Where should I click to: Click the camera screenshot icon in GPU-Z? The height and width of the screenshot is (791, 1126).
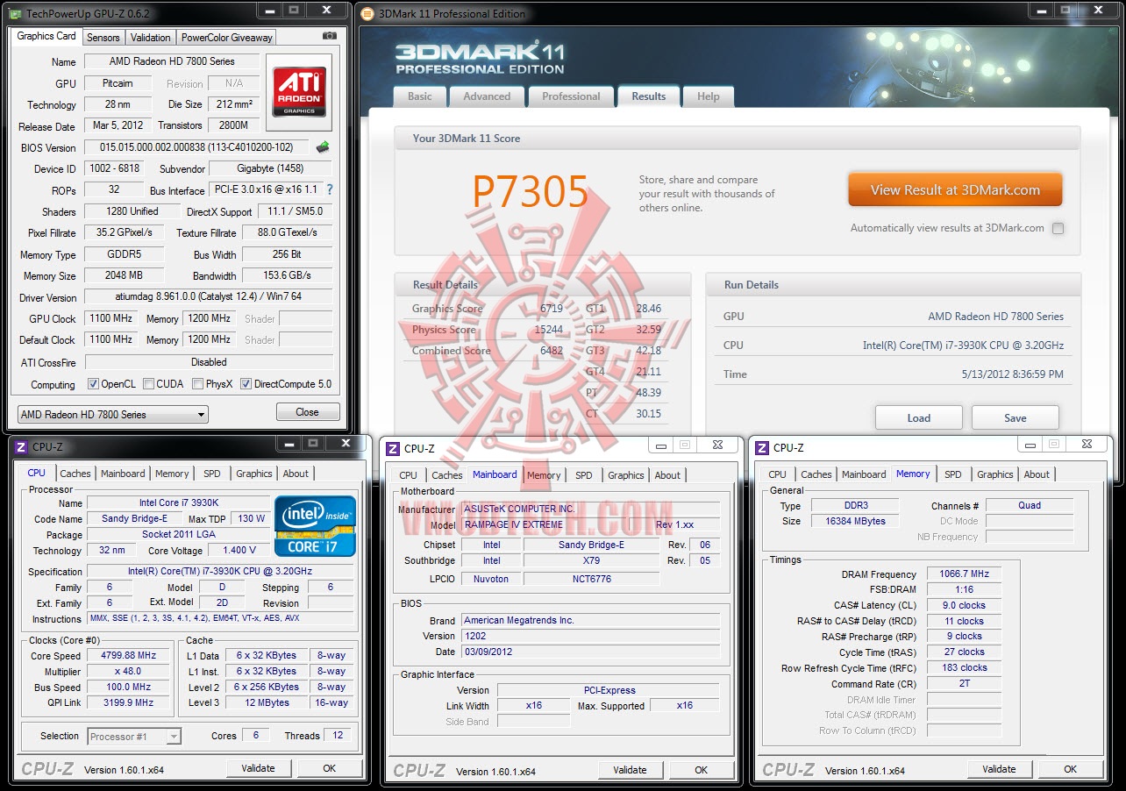pos(329,36)
